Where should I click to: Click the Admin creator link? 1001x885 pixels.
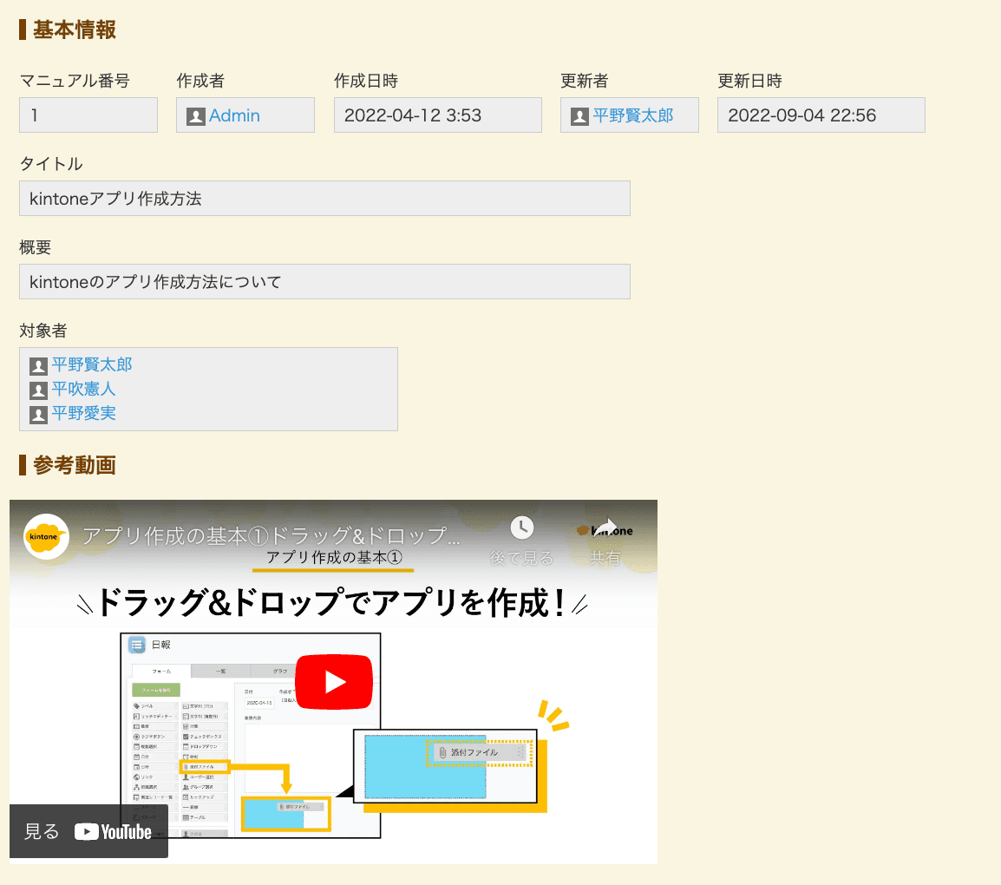coord(234,115)
